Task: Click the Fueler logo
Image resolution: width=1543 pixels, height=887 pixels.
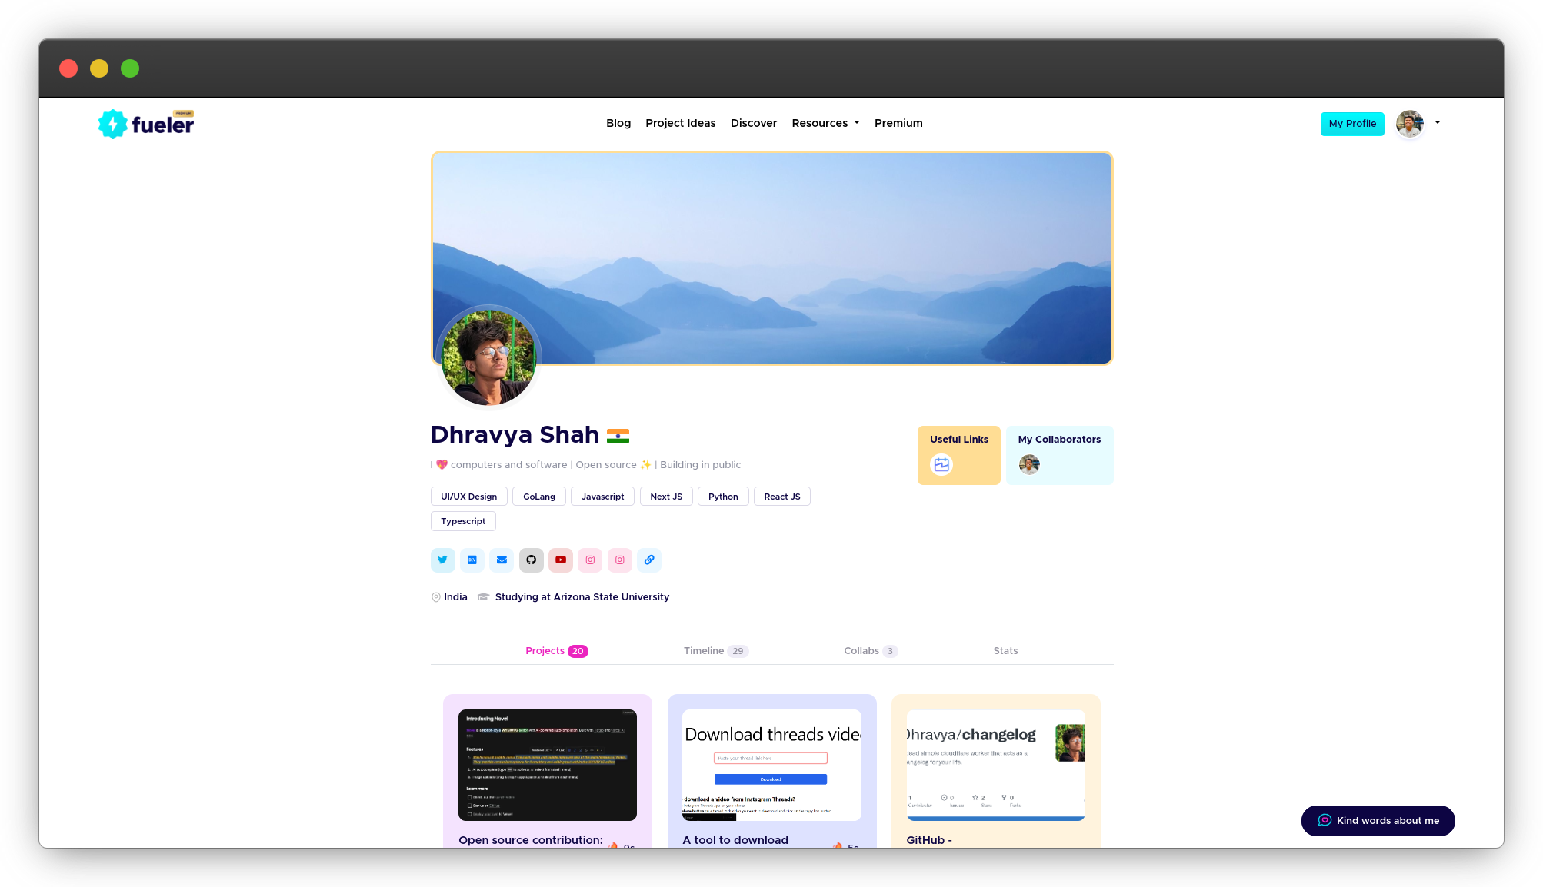Action: click(x=146, y=124)
